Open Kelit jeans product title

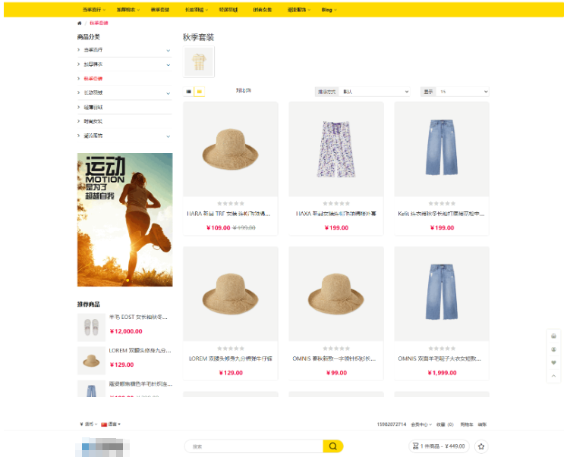(441, 214)
